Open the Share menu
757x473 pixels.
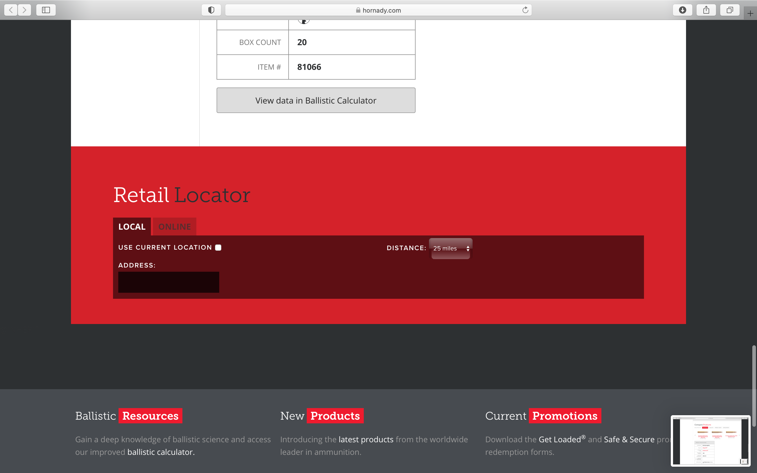(706, 10)
